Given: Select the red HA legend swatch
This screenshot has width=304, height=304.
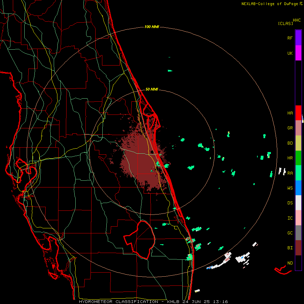Looking at the screenshot, I should (298, 113).
